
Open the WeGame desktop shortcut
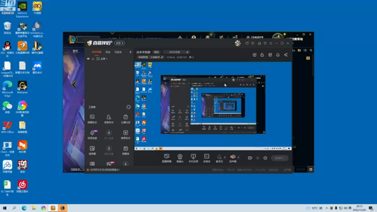pos(22,87)
